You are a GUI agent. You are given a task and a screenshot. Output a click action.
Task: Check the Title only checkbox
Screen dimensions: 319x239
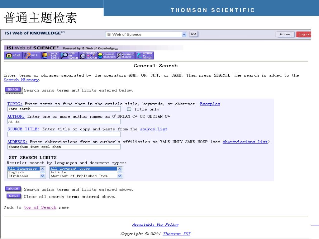click(x=129, y=109)
